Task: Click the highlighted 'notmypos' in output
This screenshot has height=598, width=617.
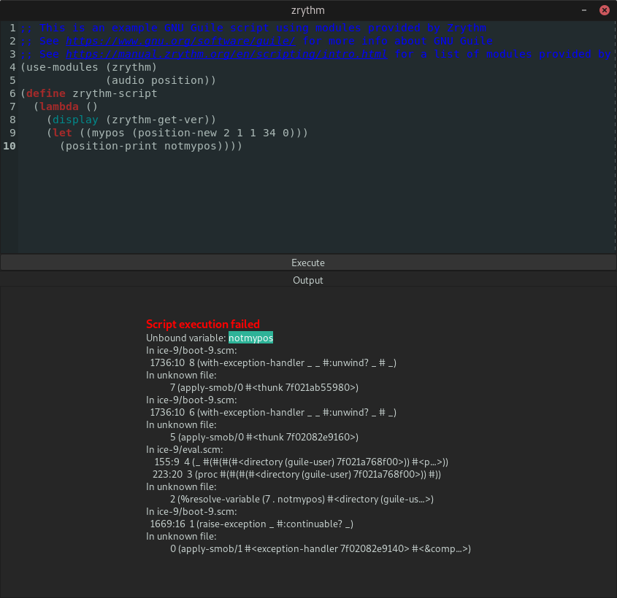Action: tap(250, 338)
